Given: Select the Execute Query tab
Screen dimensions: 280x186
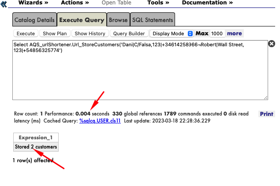Looking at the screenshot, I should 82,20.
